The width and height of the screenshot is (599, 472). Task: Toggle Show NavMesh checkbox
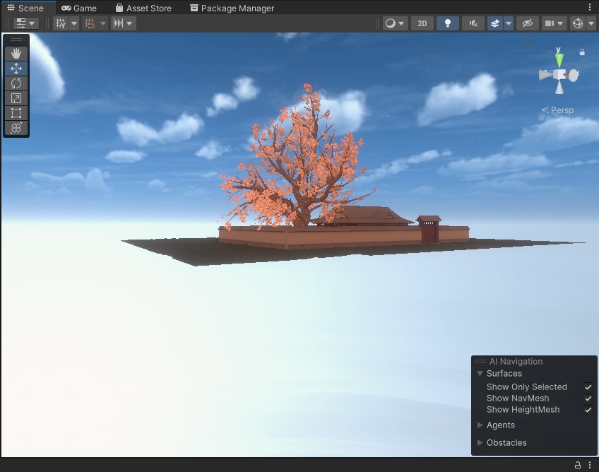588,399
